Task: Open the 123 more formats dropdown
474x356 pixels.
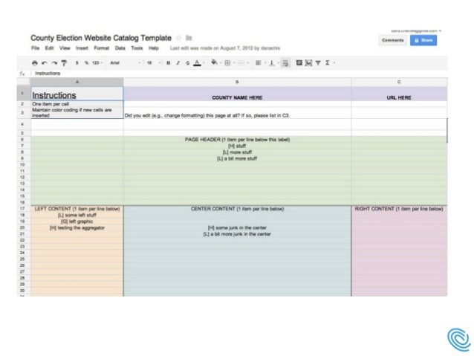Action: coord(97,63)
